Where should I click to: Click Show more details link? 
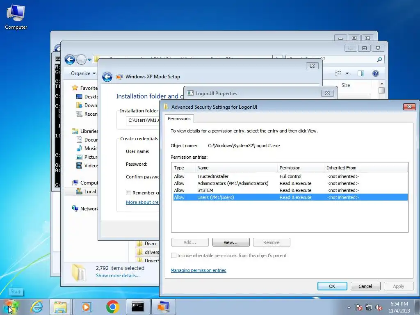(x=118, y=276)
